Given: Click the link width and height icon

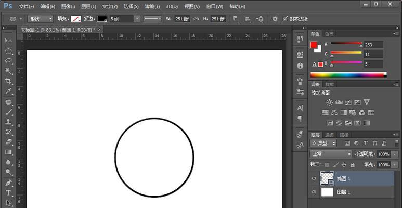Looking at the screenshot, I should (x=197, y=19).
